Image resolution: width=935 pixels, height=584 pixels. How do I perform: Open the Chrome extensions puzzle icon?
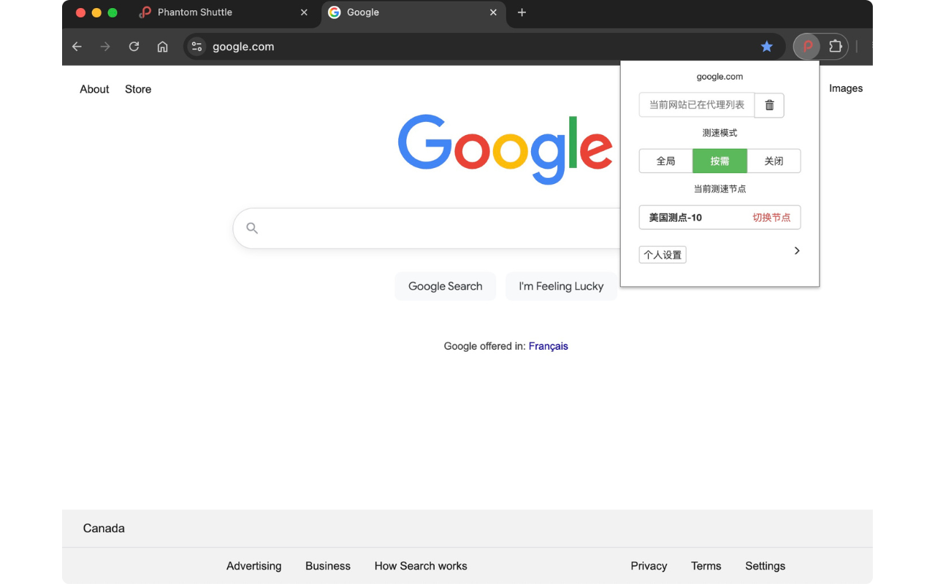[x=835, y=46]
